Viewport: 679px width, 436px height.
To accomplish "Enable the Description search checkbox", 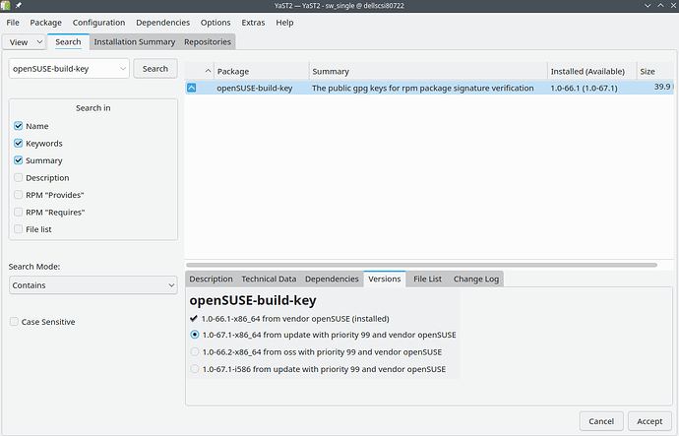I will [18, 177].
